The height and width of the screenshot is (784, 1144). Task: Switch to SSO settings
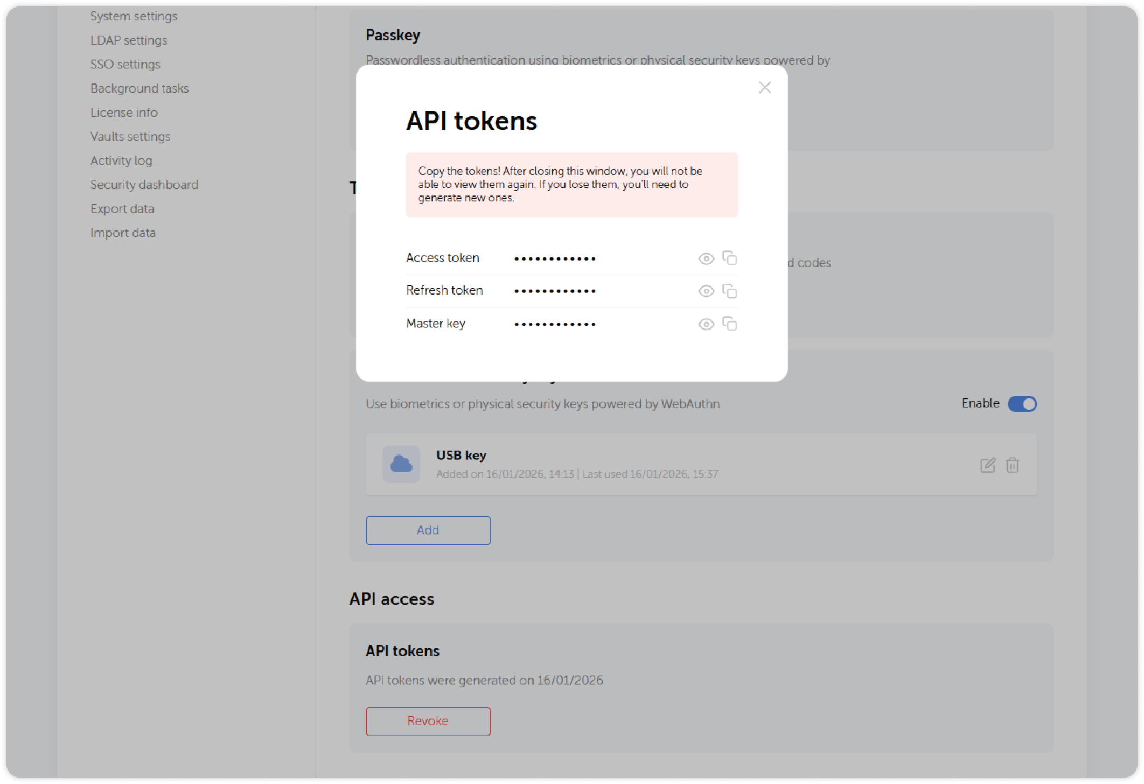click(x=125, y=64)
